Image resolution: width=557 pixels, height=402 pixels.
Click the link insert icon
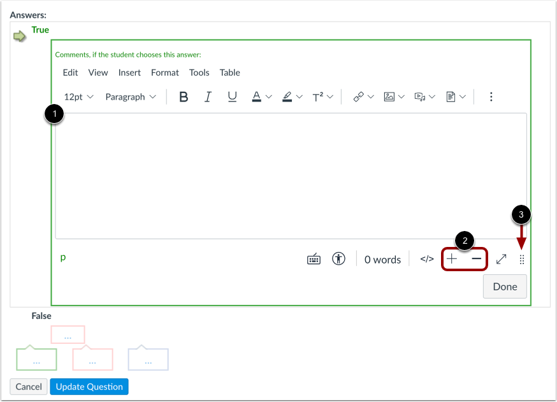tap(358, 97)
